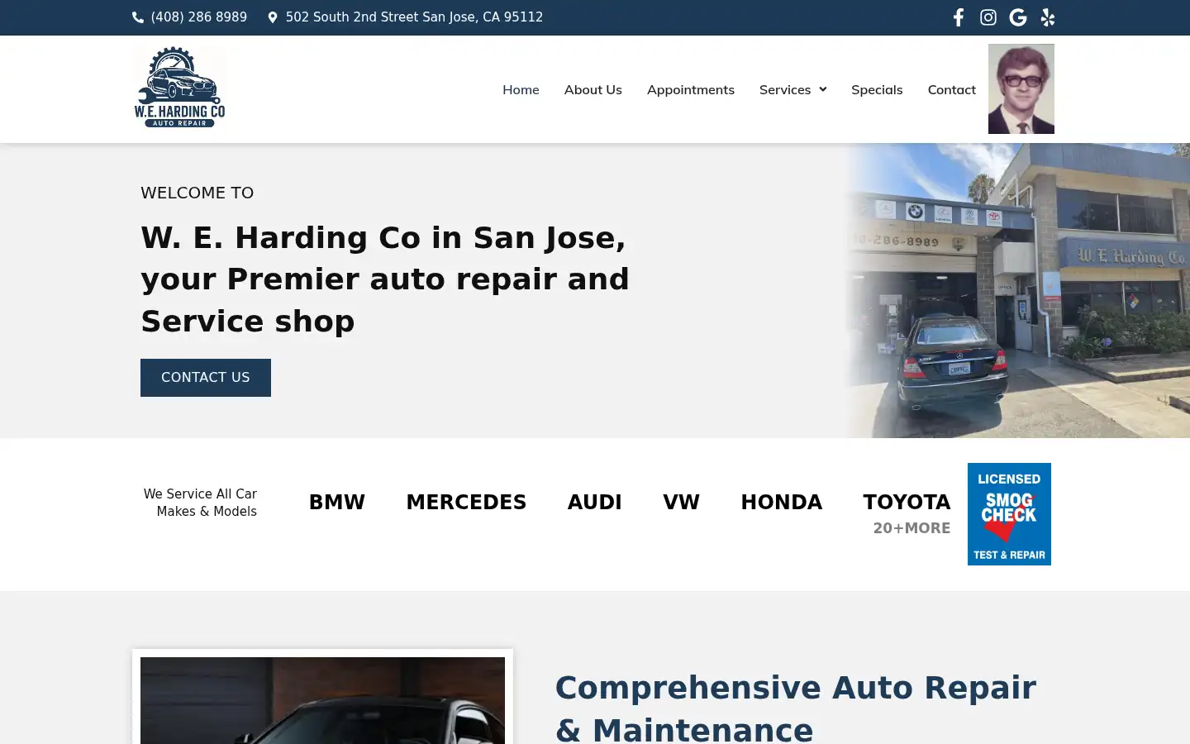This screenshot has width=1190, height=744.
Task: Open the Yelp page icon
Action: pos(1048,17)
